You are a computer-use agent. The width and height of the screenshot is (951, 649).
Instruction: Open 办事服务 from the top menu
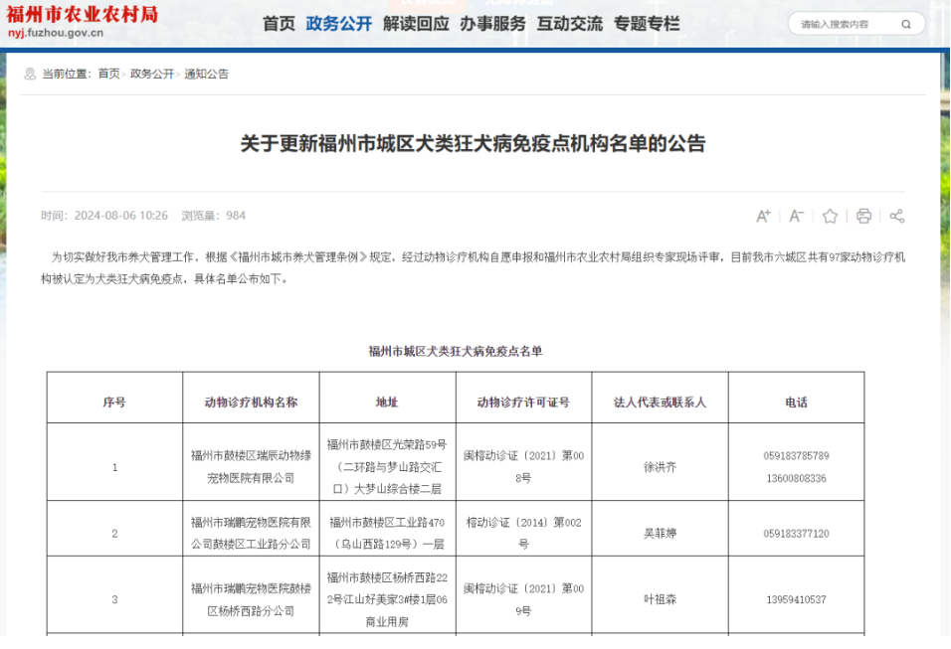[x=492, y=23]
